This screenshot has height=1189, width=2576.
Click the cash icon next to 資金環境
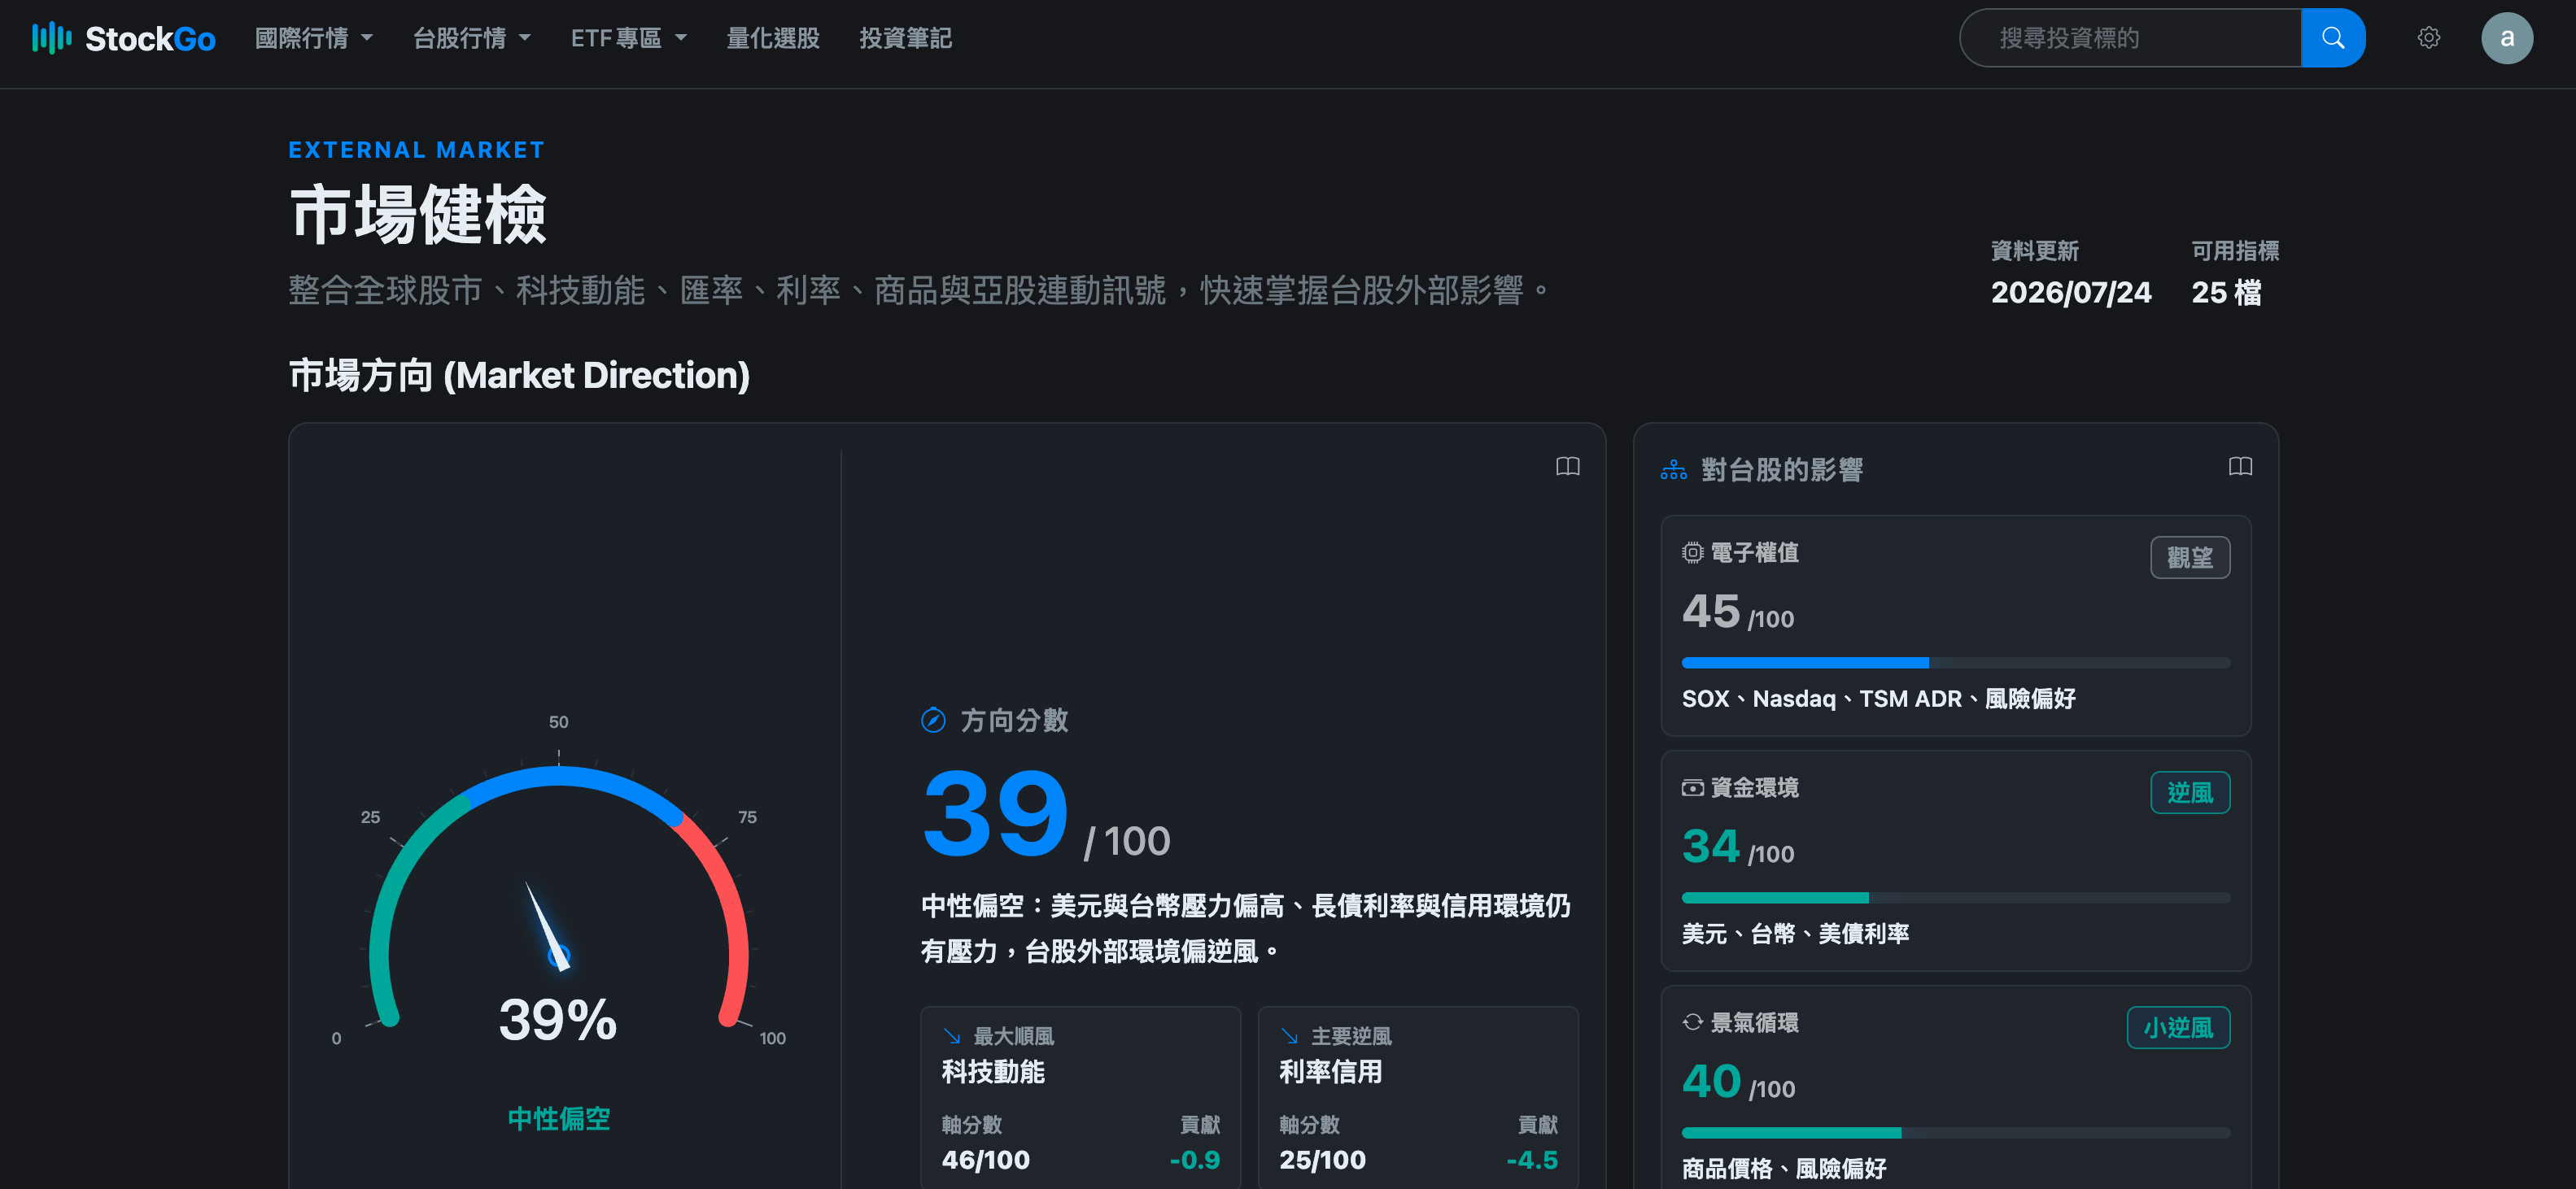click(x=1692, y=788)
